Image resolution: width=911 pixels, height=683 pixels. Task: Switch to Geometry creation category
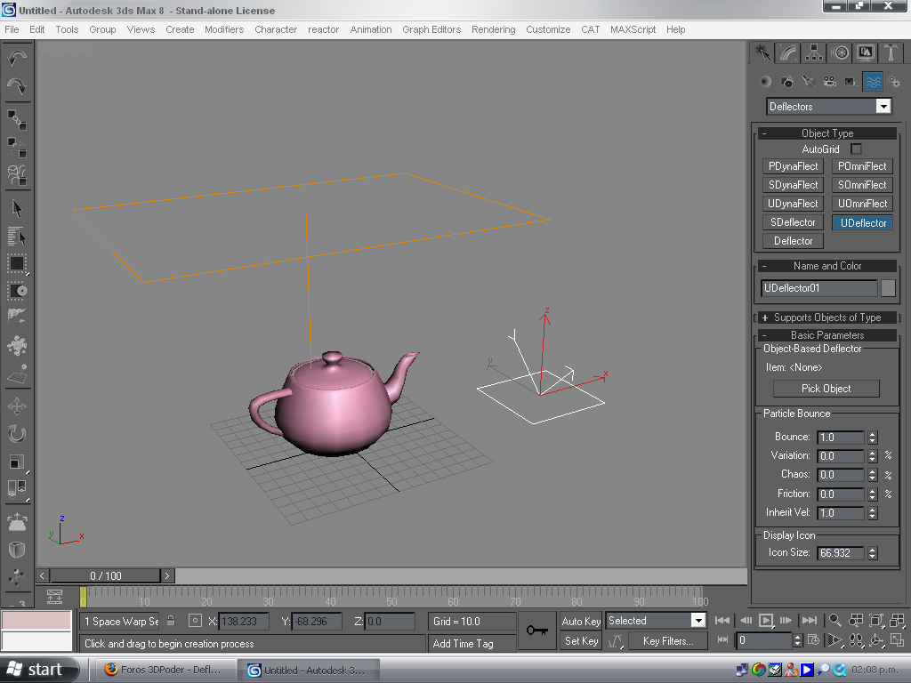click(x=766, y=82)
